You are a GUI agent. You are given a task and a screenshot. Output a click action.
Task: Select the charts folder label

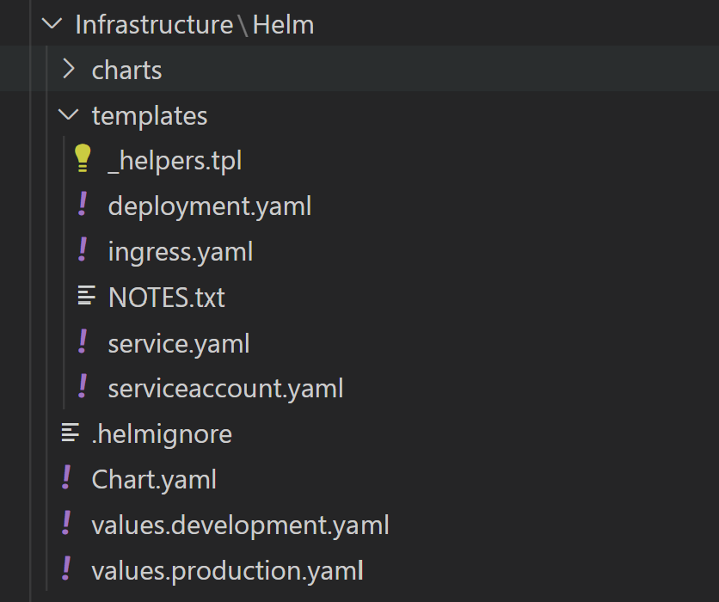(x=126, y=70)
